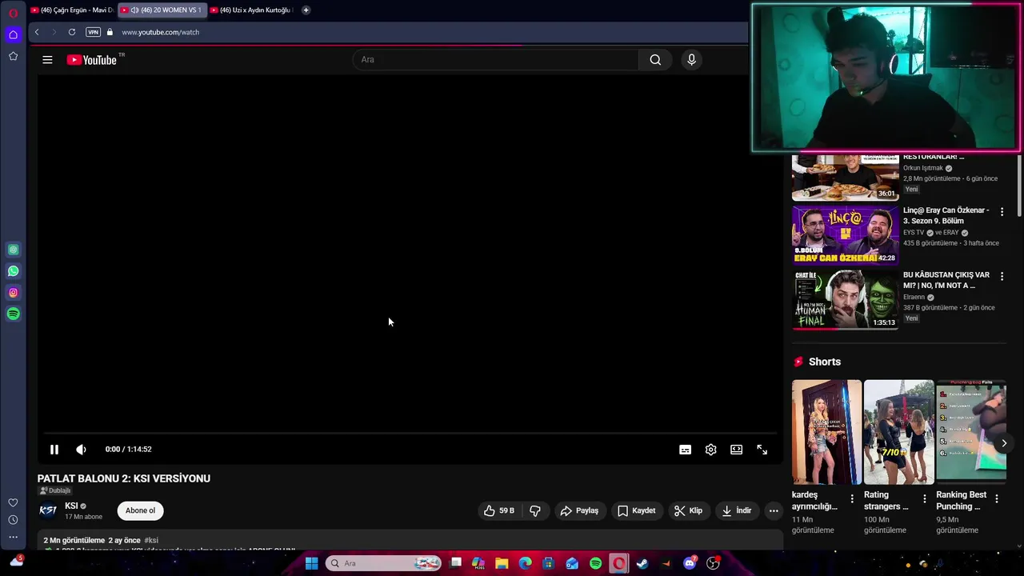Open a new browser tab
The image size is (1024, 576).
point(306,10)
